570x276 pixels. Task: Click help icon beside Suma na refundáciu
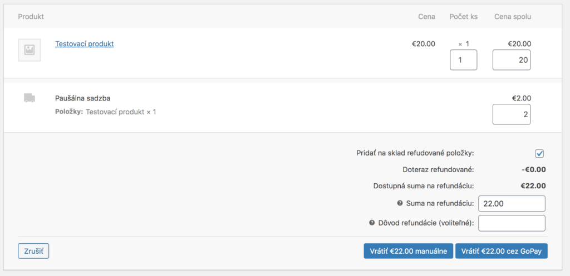coord(400,204)
